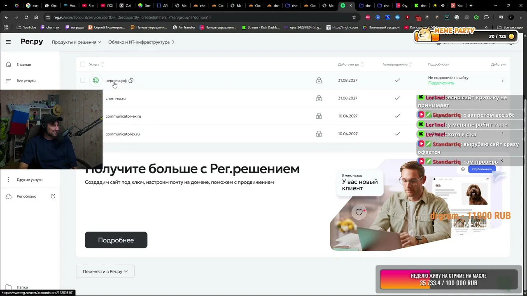This screenshot has width=527, height=296.
Task: Click the Рег.облако external link icon
Action: point(53,196)
